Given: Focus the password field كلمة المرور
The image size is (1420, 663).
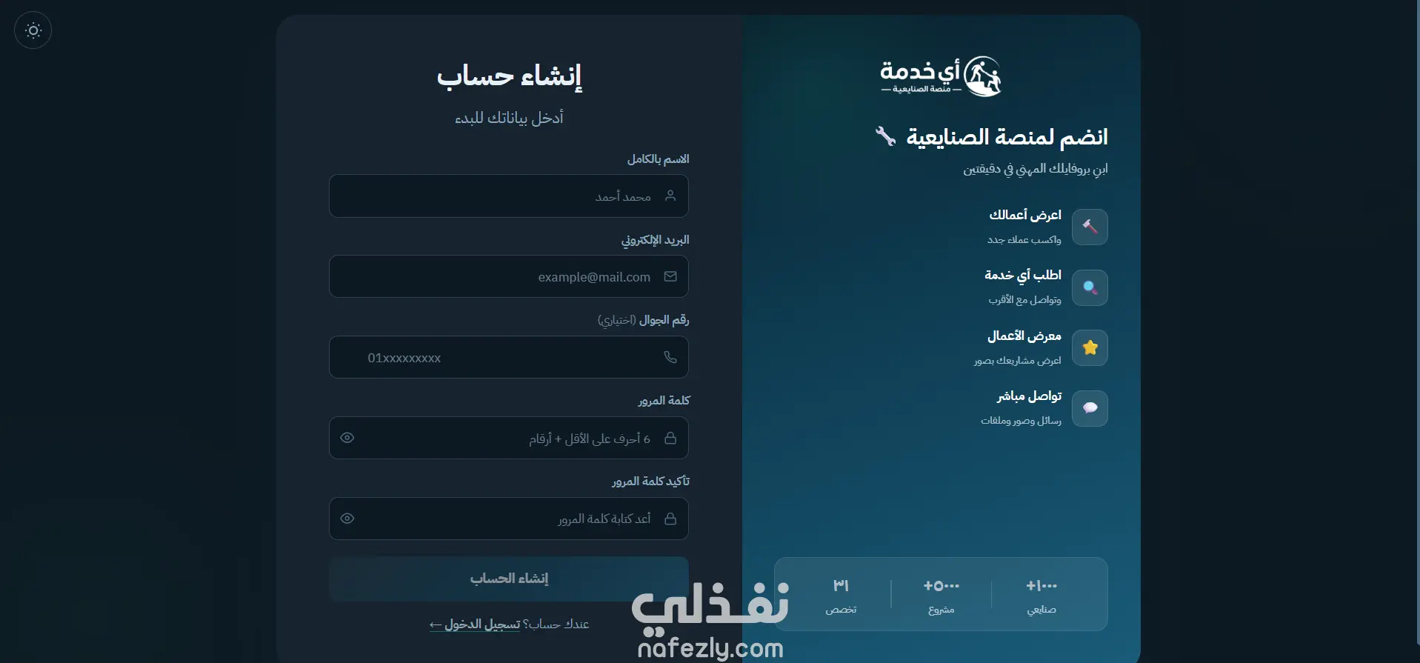Looking at the screenshot, I should [509, 438].
